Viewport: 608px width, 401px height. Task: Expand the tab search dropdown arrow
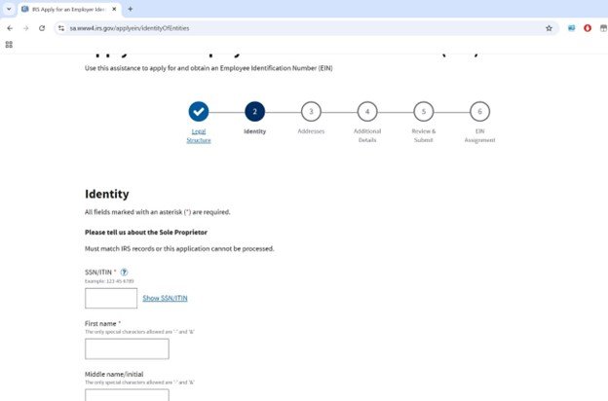[x=9, y=9]
